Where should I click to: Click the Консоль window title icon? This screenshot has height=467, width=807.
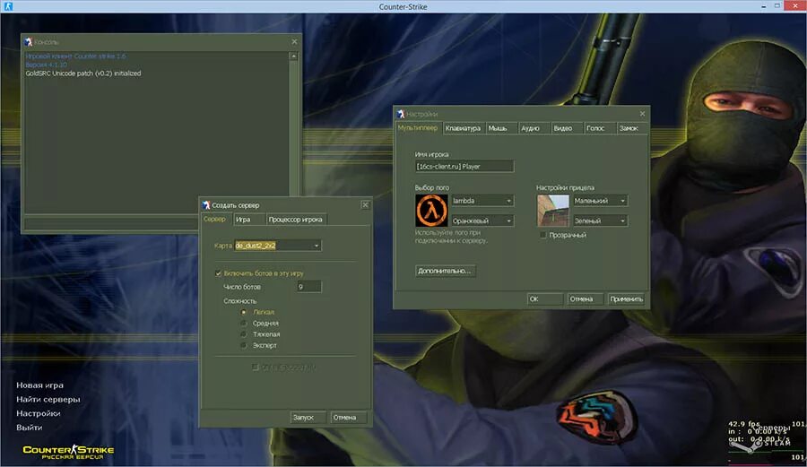[x=29, y=41]
